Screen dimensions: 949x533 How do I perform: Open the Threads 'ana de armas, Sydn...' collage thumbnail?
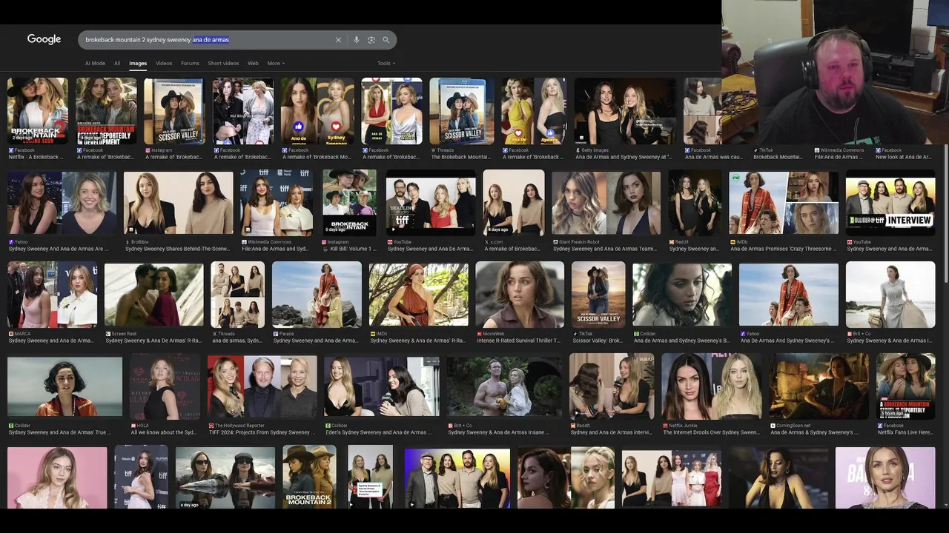point(238,294)
